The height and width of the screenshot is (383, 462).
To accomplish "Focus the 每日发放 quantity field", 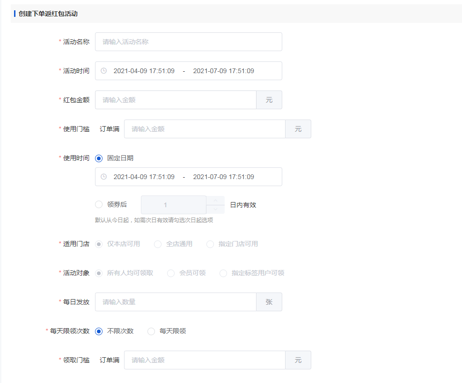I will (x=176, y=302).
